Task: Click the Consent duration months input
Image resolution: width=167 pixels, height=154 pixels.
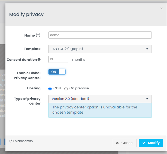Action: click(58, 59)
